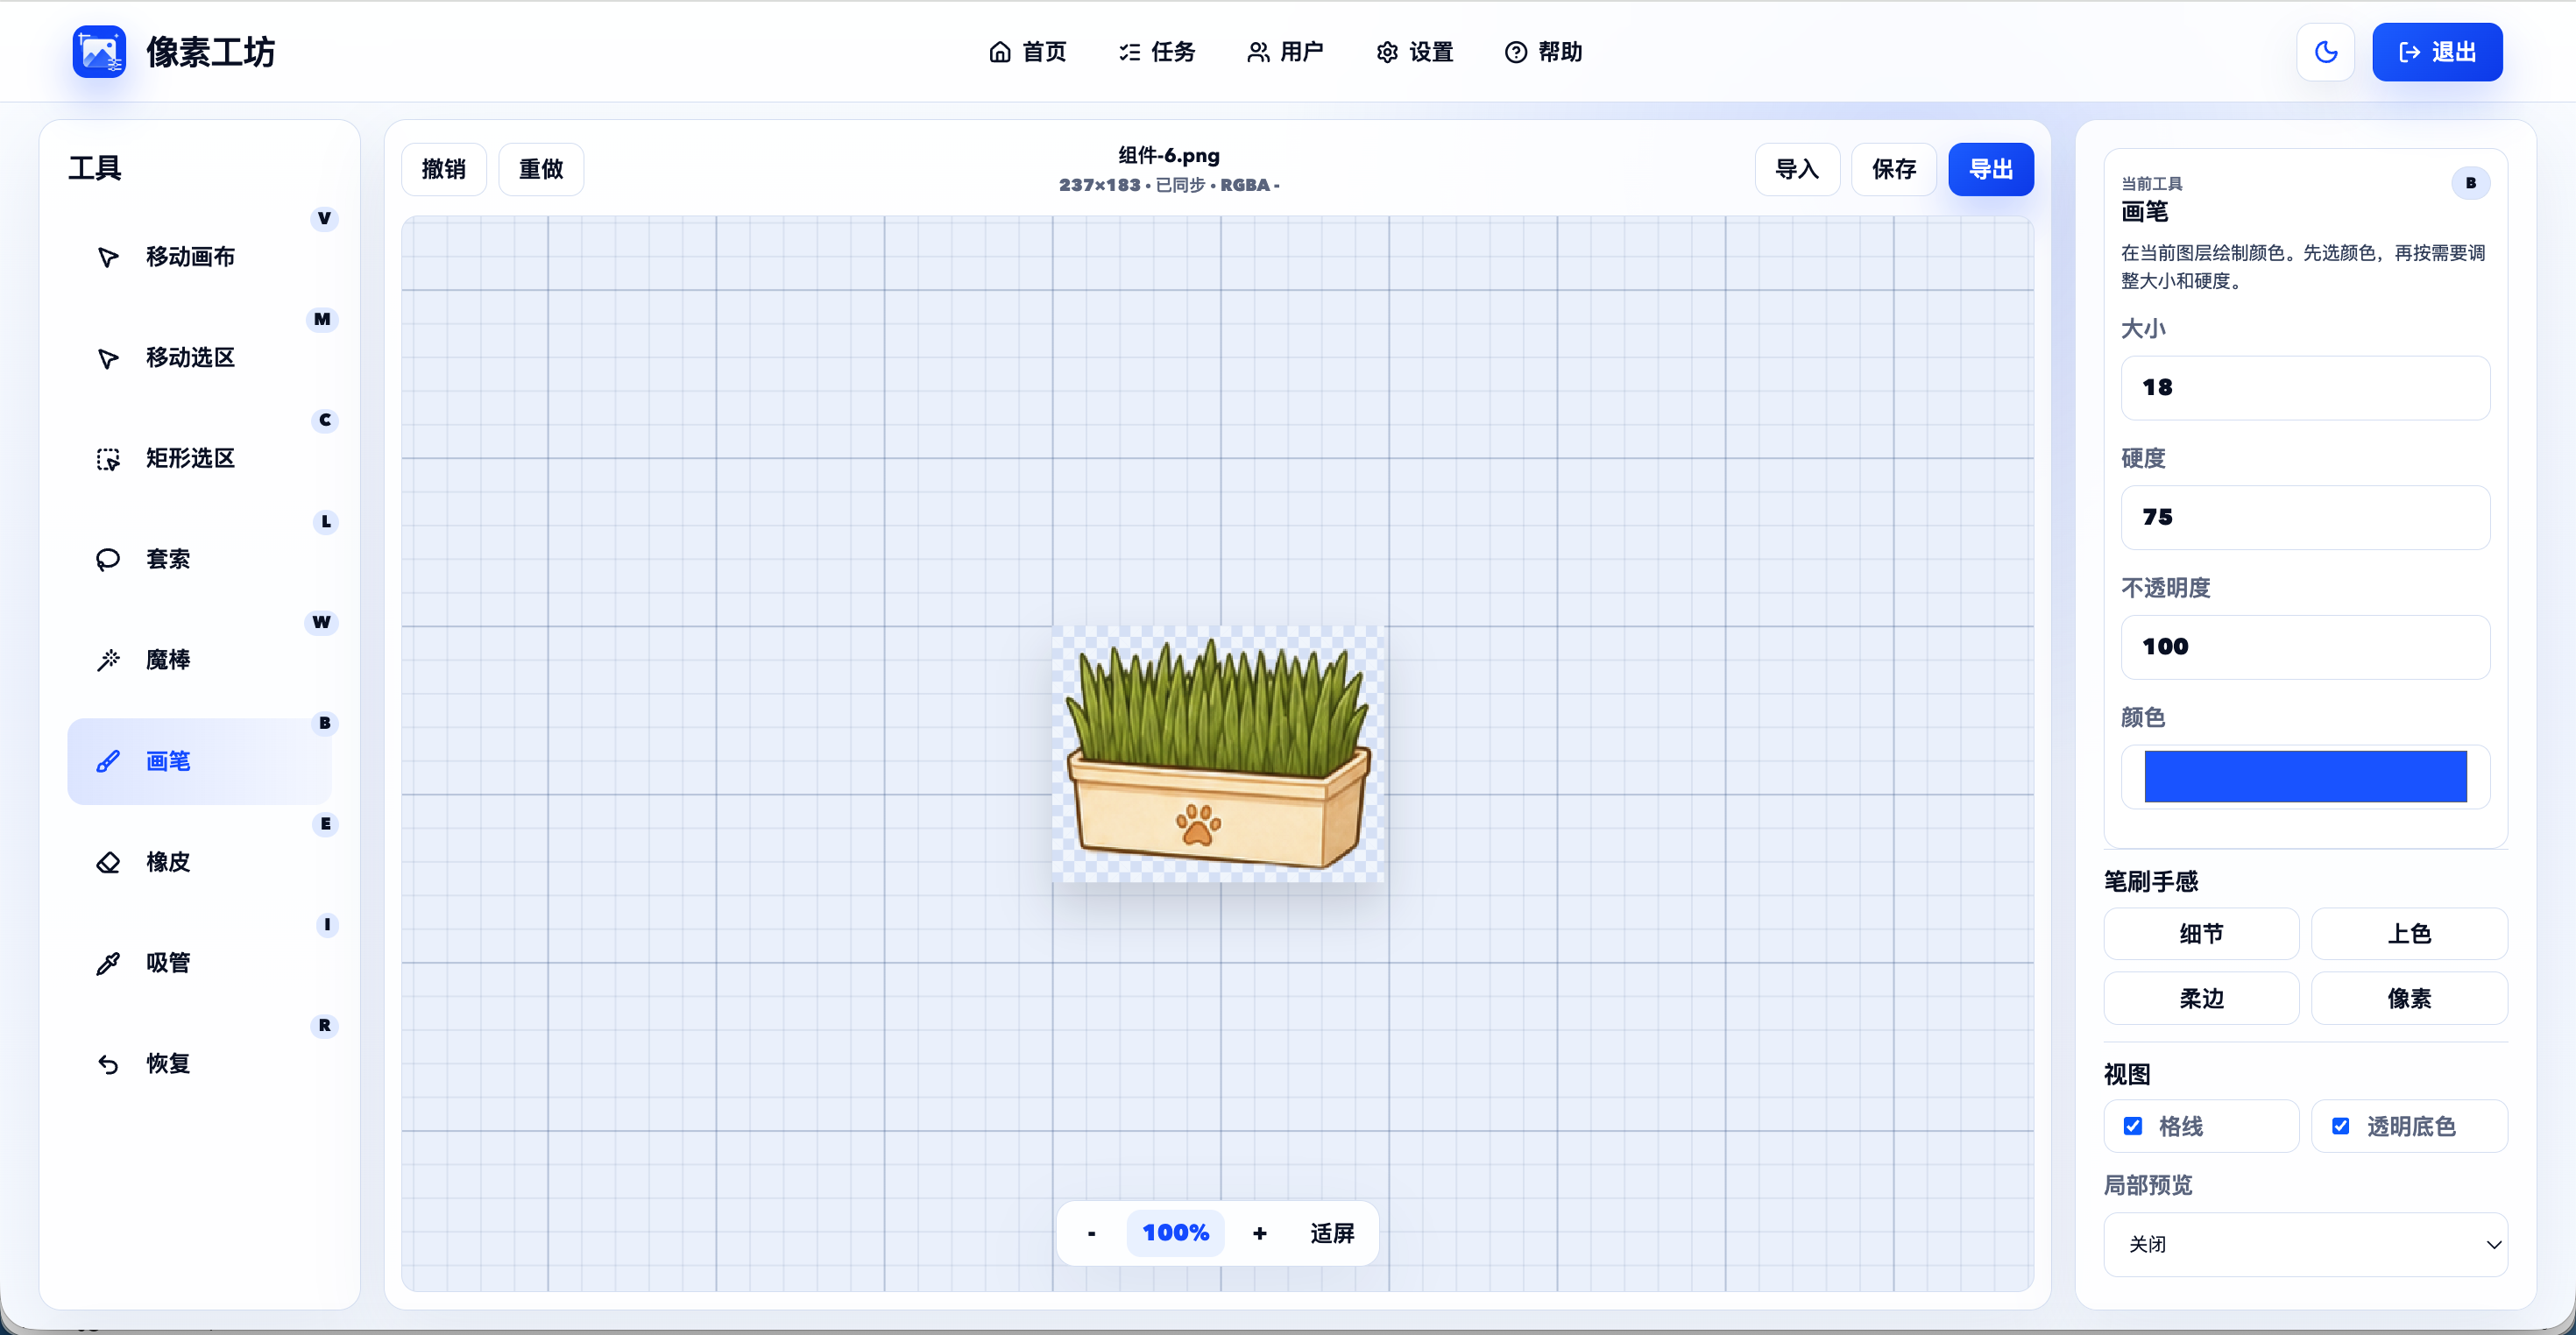Select the 移动画布 arrow tool icon
Image resolution: width=2576 pixels, height=1335 pixels.
point(108,257)
